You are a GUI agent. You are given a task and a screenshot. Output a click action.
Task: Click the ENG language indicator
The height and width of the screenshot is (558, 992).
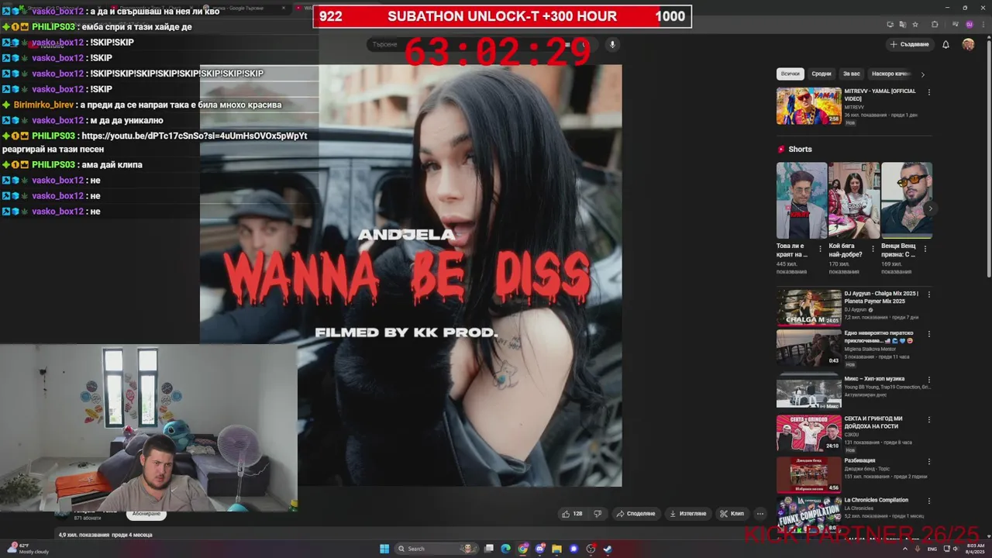point(932,549)
